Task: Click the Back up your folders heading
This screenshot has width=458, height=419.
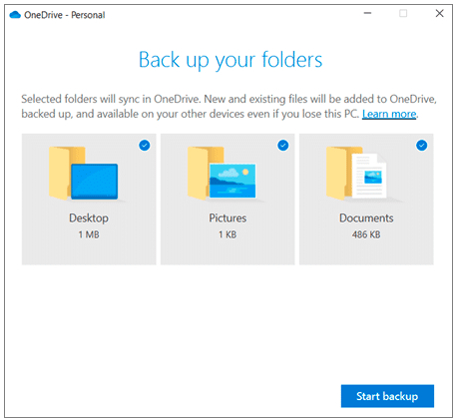Action: click(230, 60)
